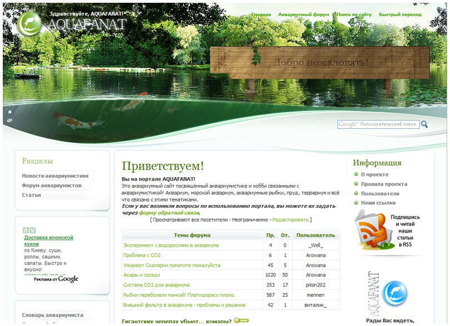Click the reply count 17
Screen dimensions: 450x326
tap(285, 285)
